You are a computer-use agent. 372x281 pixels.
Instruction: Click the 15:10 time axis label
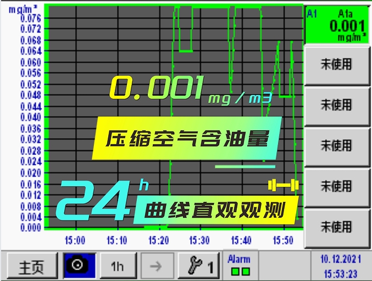(116, 240)
